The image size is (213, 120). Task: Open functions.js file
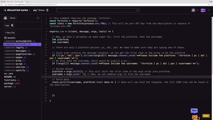click(12, 80)
